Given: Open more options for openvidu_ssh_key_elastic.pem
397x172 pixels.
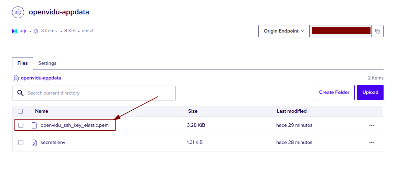Looking at the screenshot, I should (372, 125).
